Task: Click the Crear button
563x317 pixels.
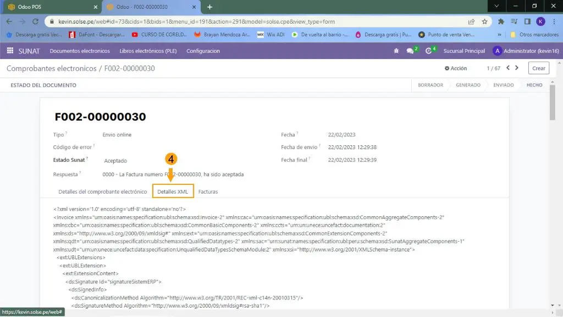Action: (538, 68)
